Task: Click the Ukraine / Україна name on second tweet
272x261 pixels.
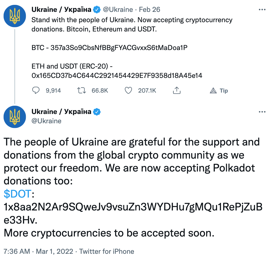Action: click(x=61, y=112)
